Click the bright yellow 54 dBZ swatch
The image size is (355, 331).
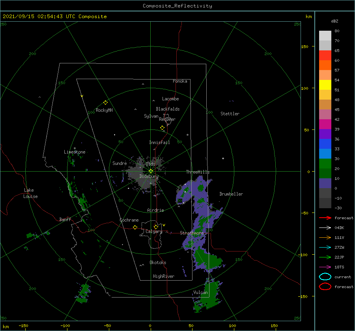[x=325, y=85]
